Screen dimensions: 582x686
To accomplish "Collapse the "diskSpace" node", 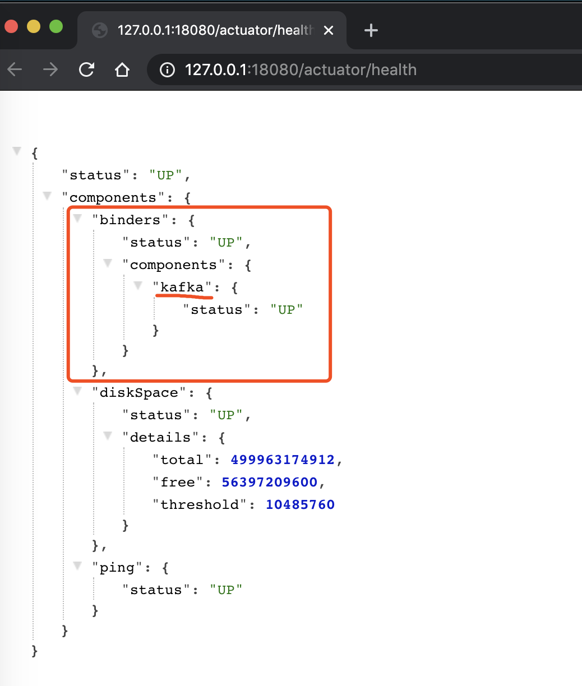I will (x=77, y=391).
